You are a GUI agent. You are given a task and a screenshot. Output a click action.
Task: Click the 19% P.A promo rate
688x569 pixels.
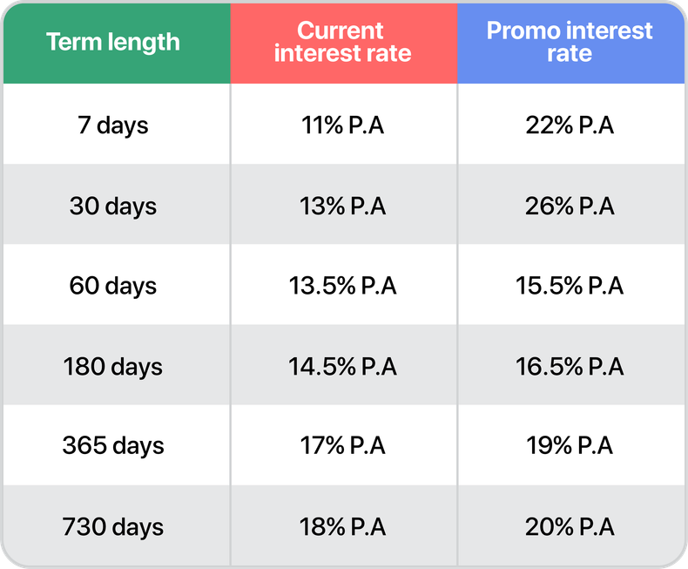pos(570,446)
